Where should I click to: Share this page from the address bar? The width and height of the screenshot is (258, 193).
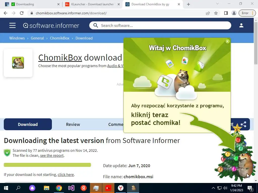click(x=208, y=13)
